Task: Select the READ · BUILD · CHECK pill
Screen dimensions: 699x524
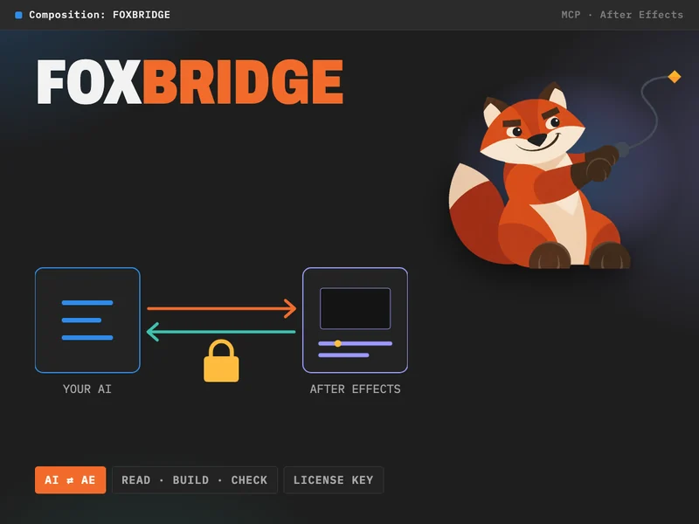Action: click(195, 479)
